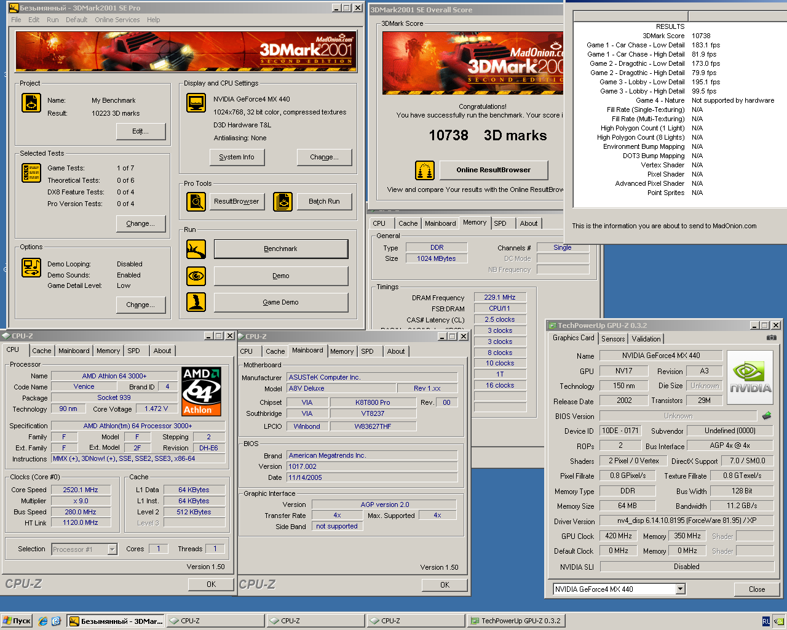Screen dimensions: 787x630
Task: Click the ResultBrowser button in Pro Tools
Action: (x=237, y=201)
